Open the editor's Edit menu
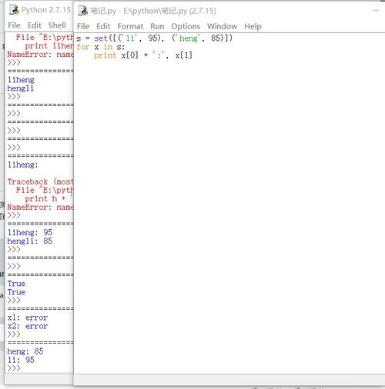385x389 pixels. 103,26
